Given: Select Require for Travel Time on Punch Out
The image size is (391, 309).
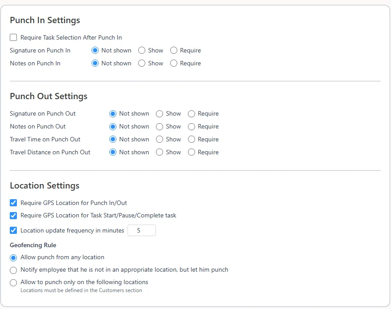Looking at the screenshot, I should (191, 139).
